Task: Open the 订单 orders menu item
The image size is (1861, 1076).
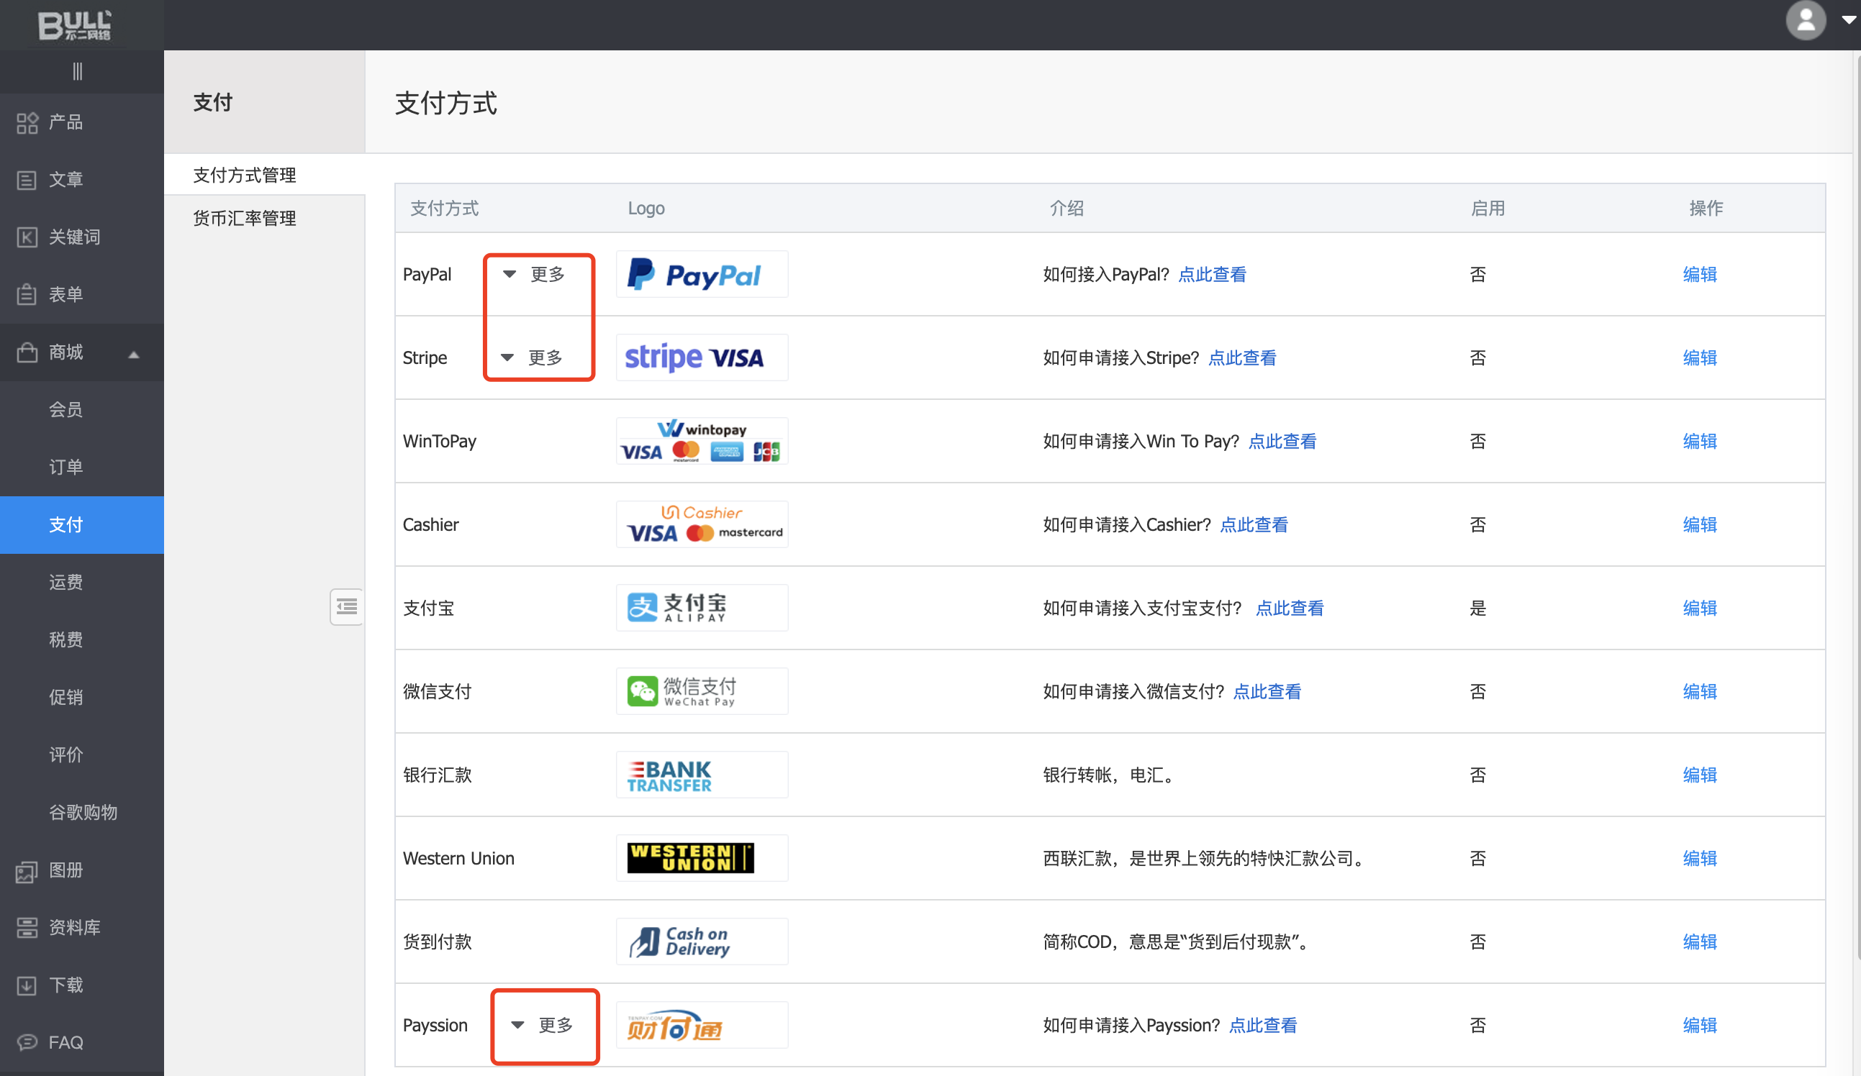Action: tap(65, 467)
